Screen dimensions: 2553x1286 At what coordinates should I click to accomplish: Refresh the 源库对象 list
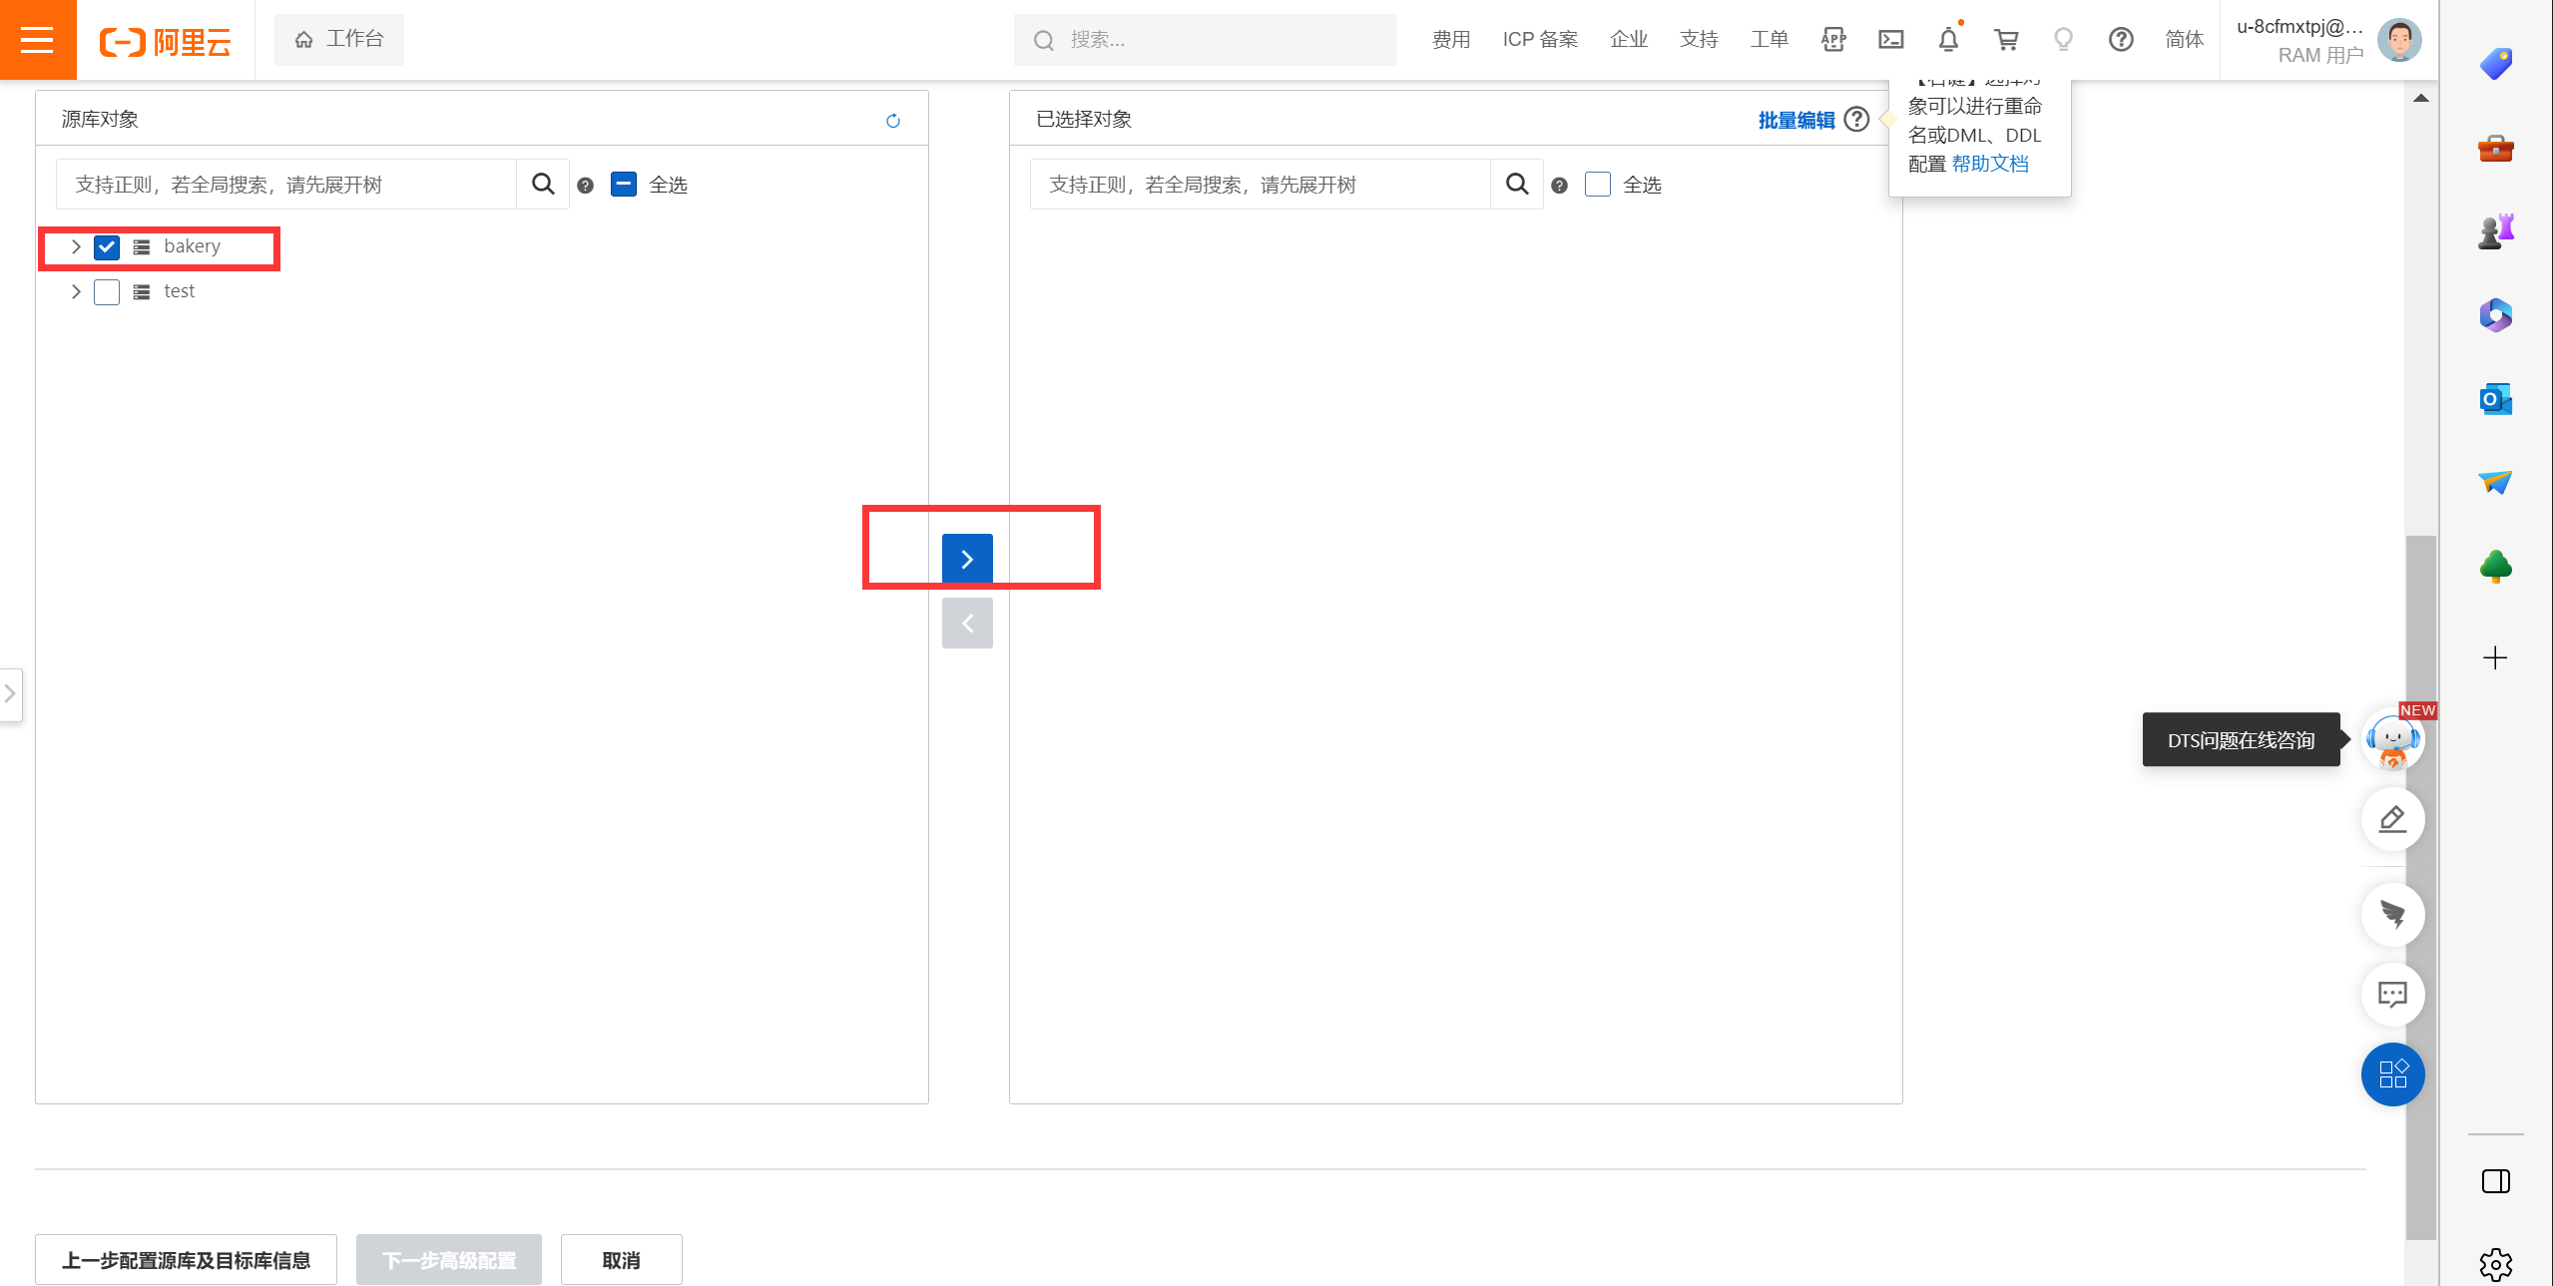pyautogui.click(x=893, y=121)
